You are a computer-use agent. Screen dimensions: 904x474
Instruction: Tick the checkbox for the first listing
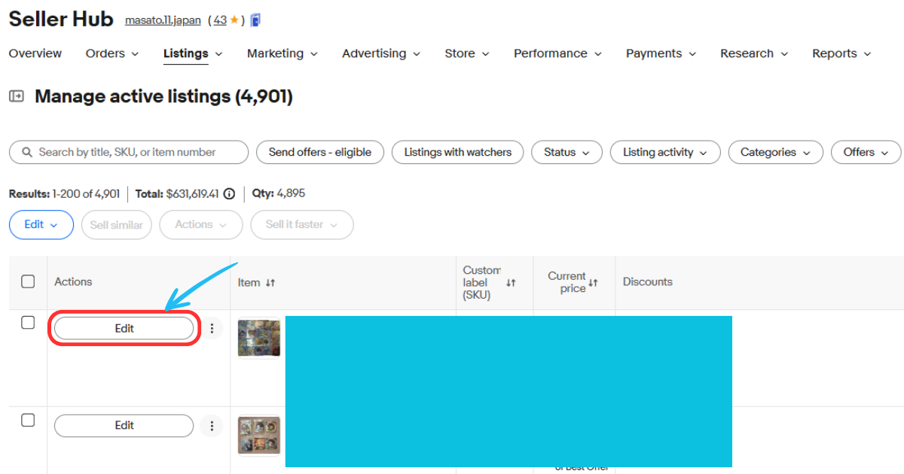tap(28, 323)
